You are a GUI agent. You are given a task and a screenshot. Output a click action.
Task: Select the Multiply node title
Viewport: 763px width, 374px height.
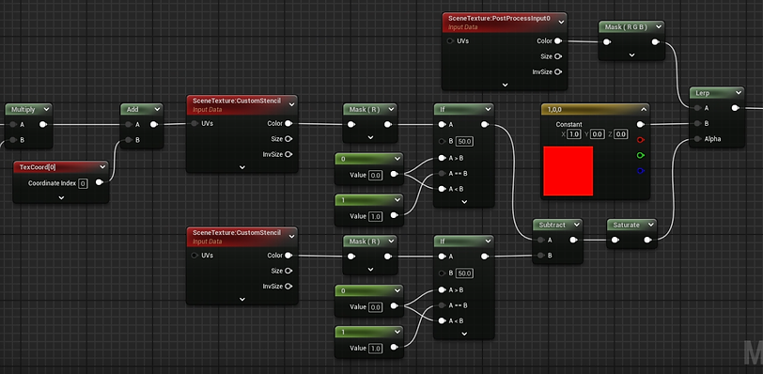click(x=23, y=109)
